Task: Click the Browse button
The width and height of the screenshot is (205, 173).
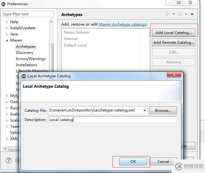Action: pyautogui.click(x=163, y=111)
